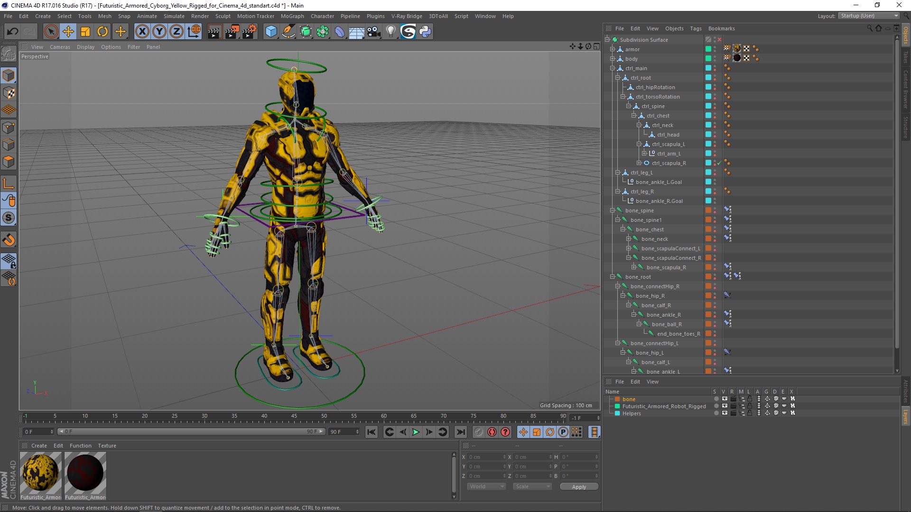Toggle Helpers layer visibility eye
Viewport: 911px width, 512px height.
(725, 413)
